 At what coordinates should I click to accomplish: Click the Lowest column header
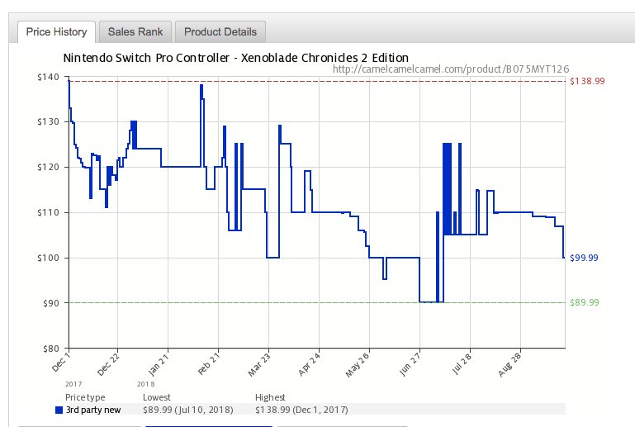tap(157, 397)
